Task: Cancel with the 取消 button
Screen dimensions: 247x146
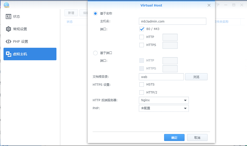Action: click(197, 137)
